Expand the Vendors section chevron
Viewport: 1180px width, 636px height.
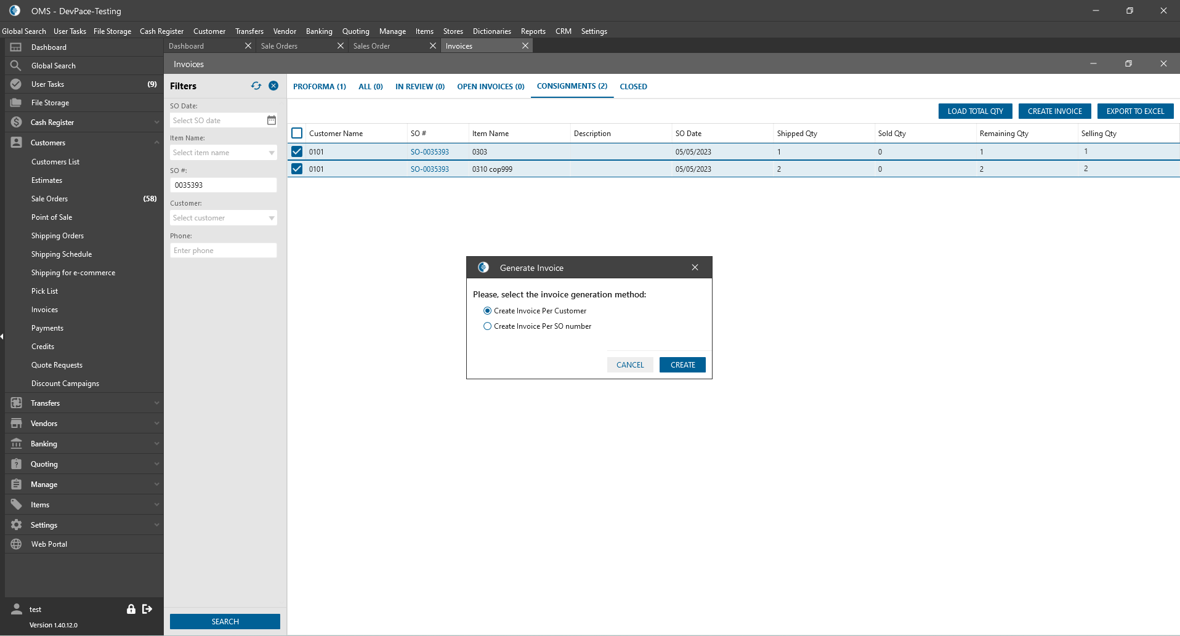pyautogui.click(x=156, y=424)
